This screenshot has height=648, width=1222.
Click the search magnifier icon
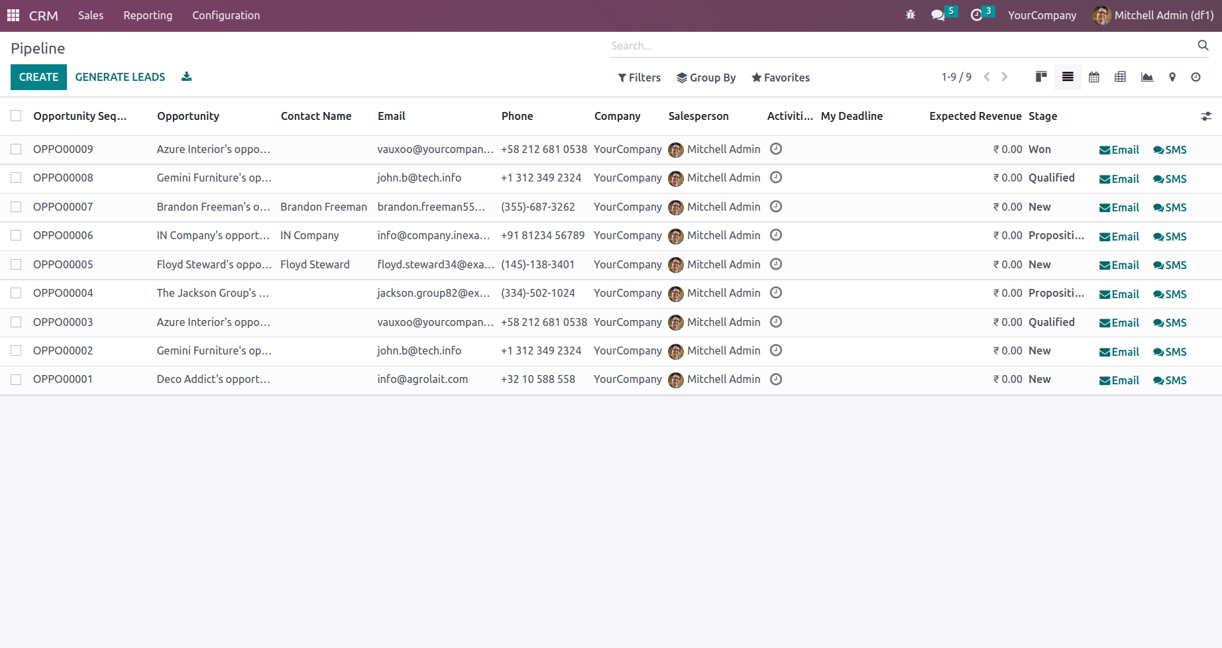1203,45
